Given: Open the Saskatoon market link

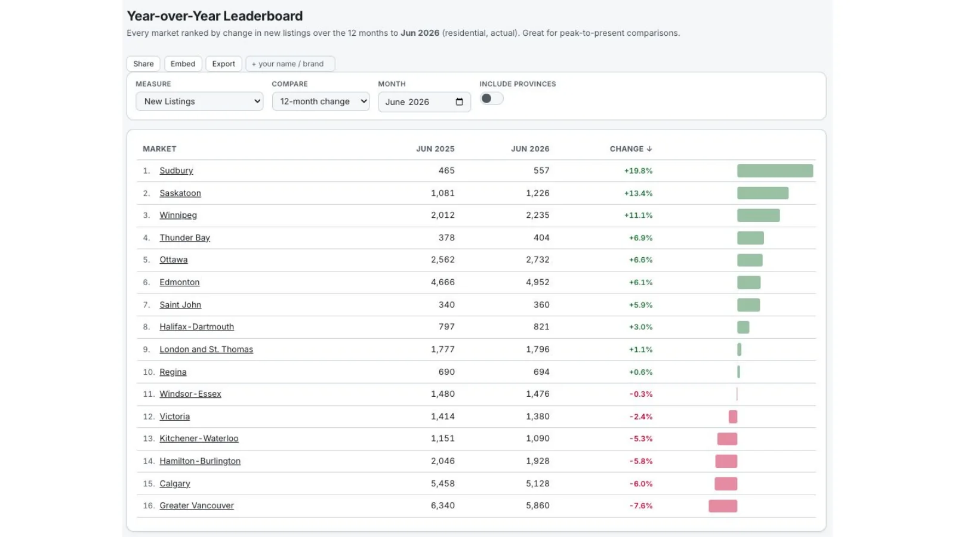Looking at the screenshot, I should (180, 193).
